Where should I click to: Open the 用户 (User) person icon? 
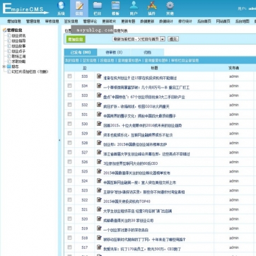(134, 8)
